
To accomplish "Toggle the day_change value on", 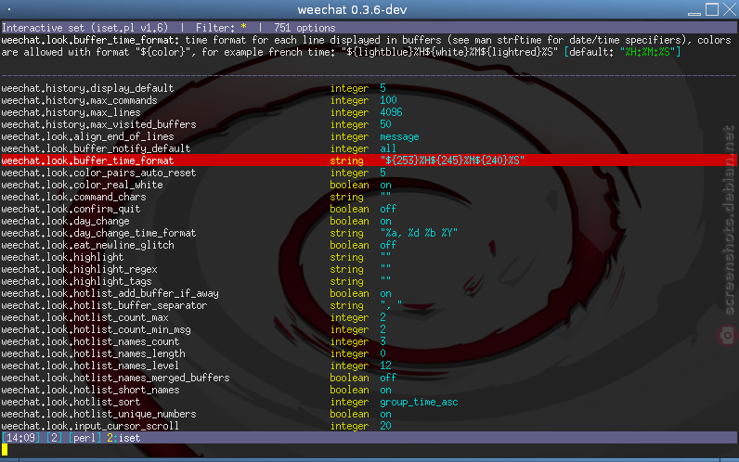I will coord(385,222).
